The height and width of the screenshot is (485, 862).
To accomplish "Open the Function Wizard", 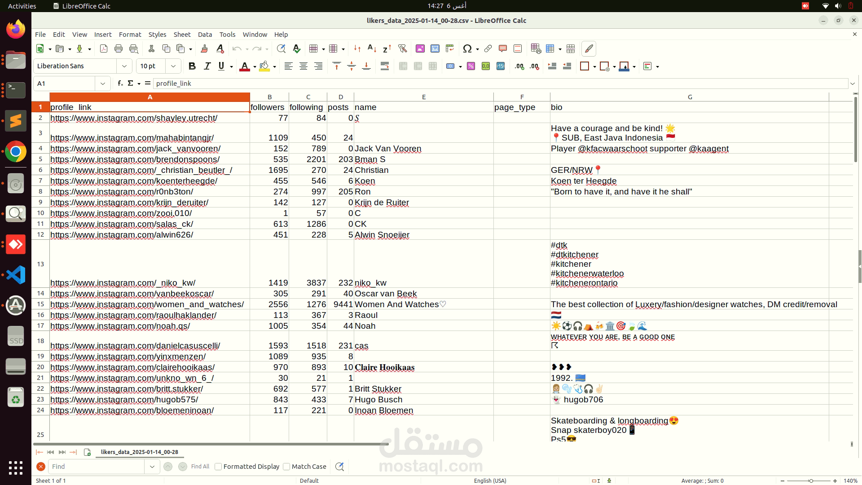I will pyautogui.click(x=120, y=84).
